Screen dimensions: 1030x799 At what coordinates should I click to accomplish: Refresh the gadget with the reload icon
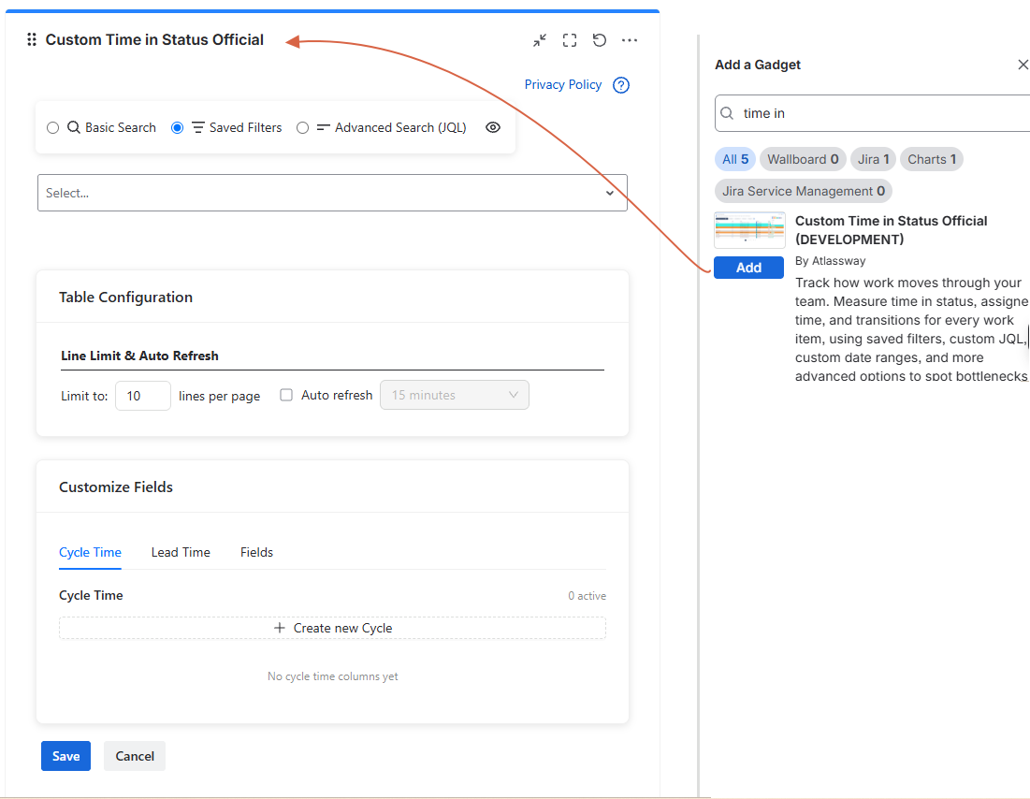(599, 40)
